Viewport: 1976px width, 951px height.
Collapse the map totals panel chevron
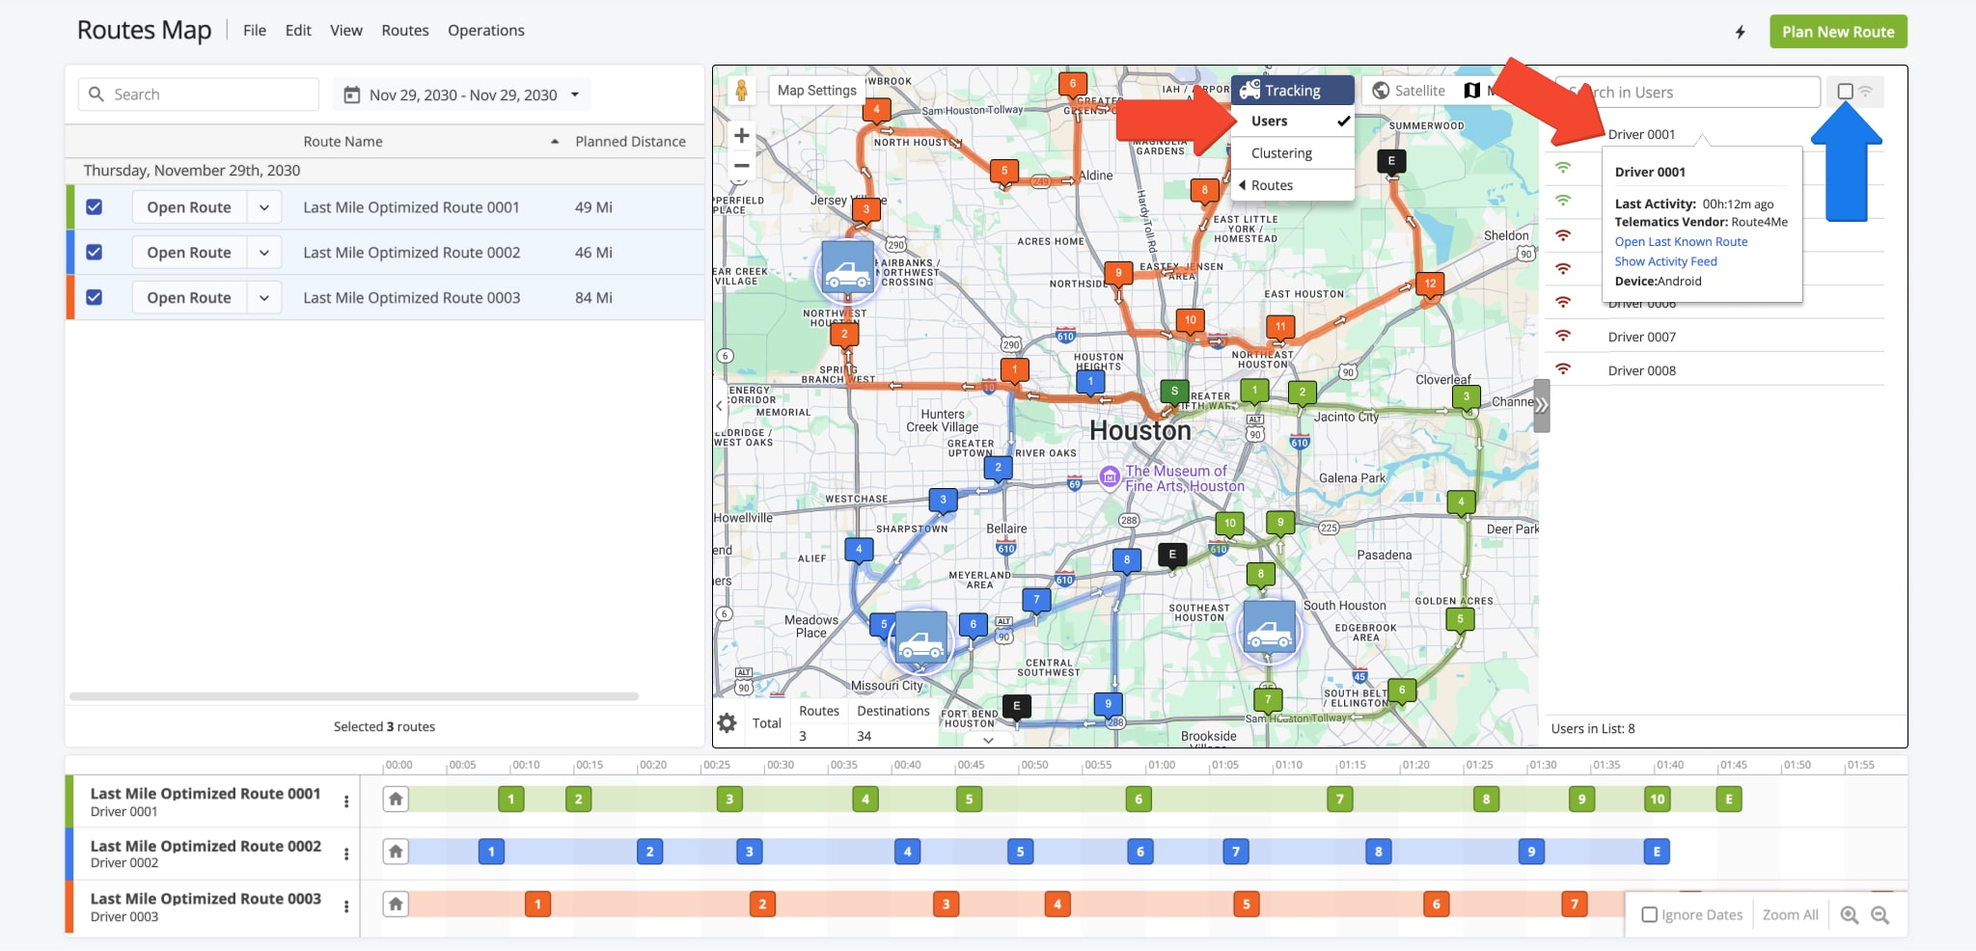pos(988,740)
